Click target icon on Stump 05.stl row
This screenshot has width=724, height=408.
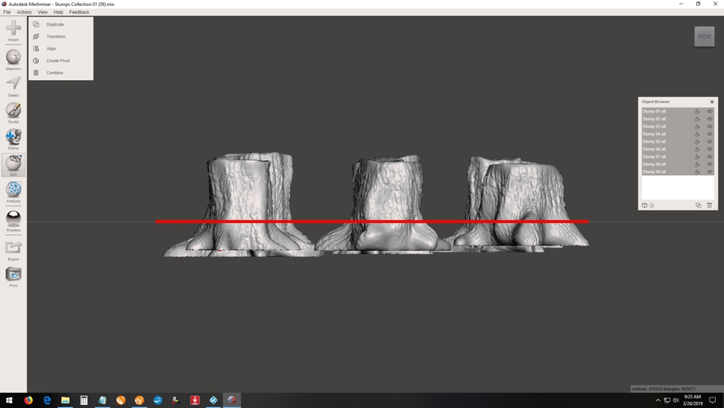pyautogui.click(x=697, y=141)
